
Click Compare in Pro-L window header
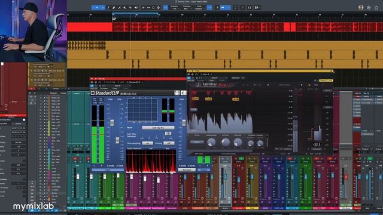pos(201,81)
